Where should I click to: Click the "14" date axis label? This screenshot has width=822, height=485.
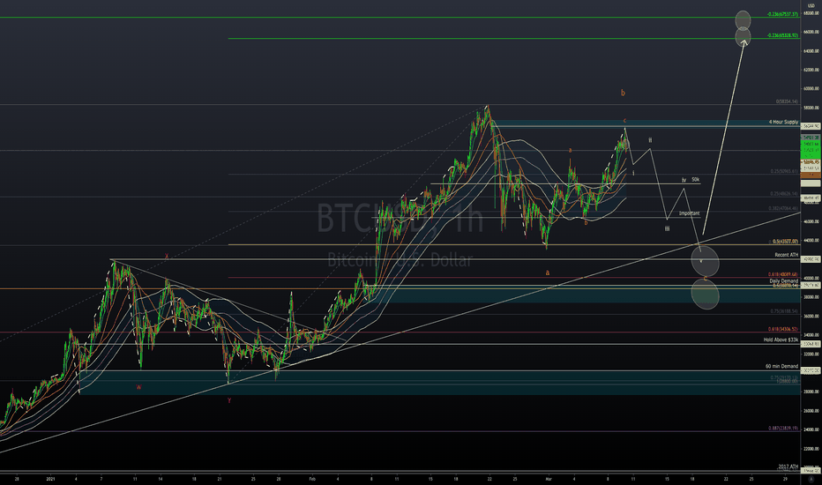click(161, 479)
